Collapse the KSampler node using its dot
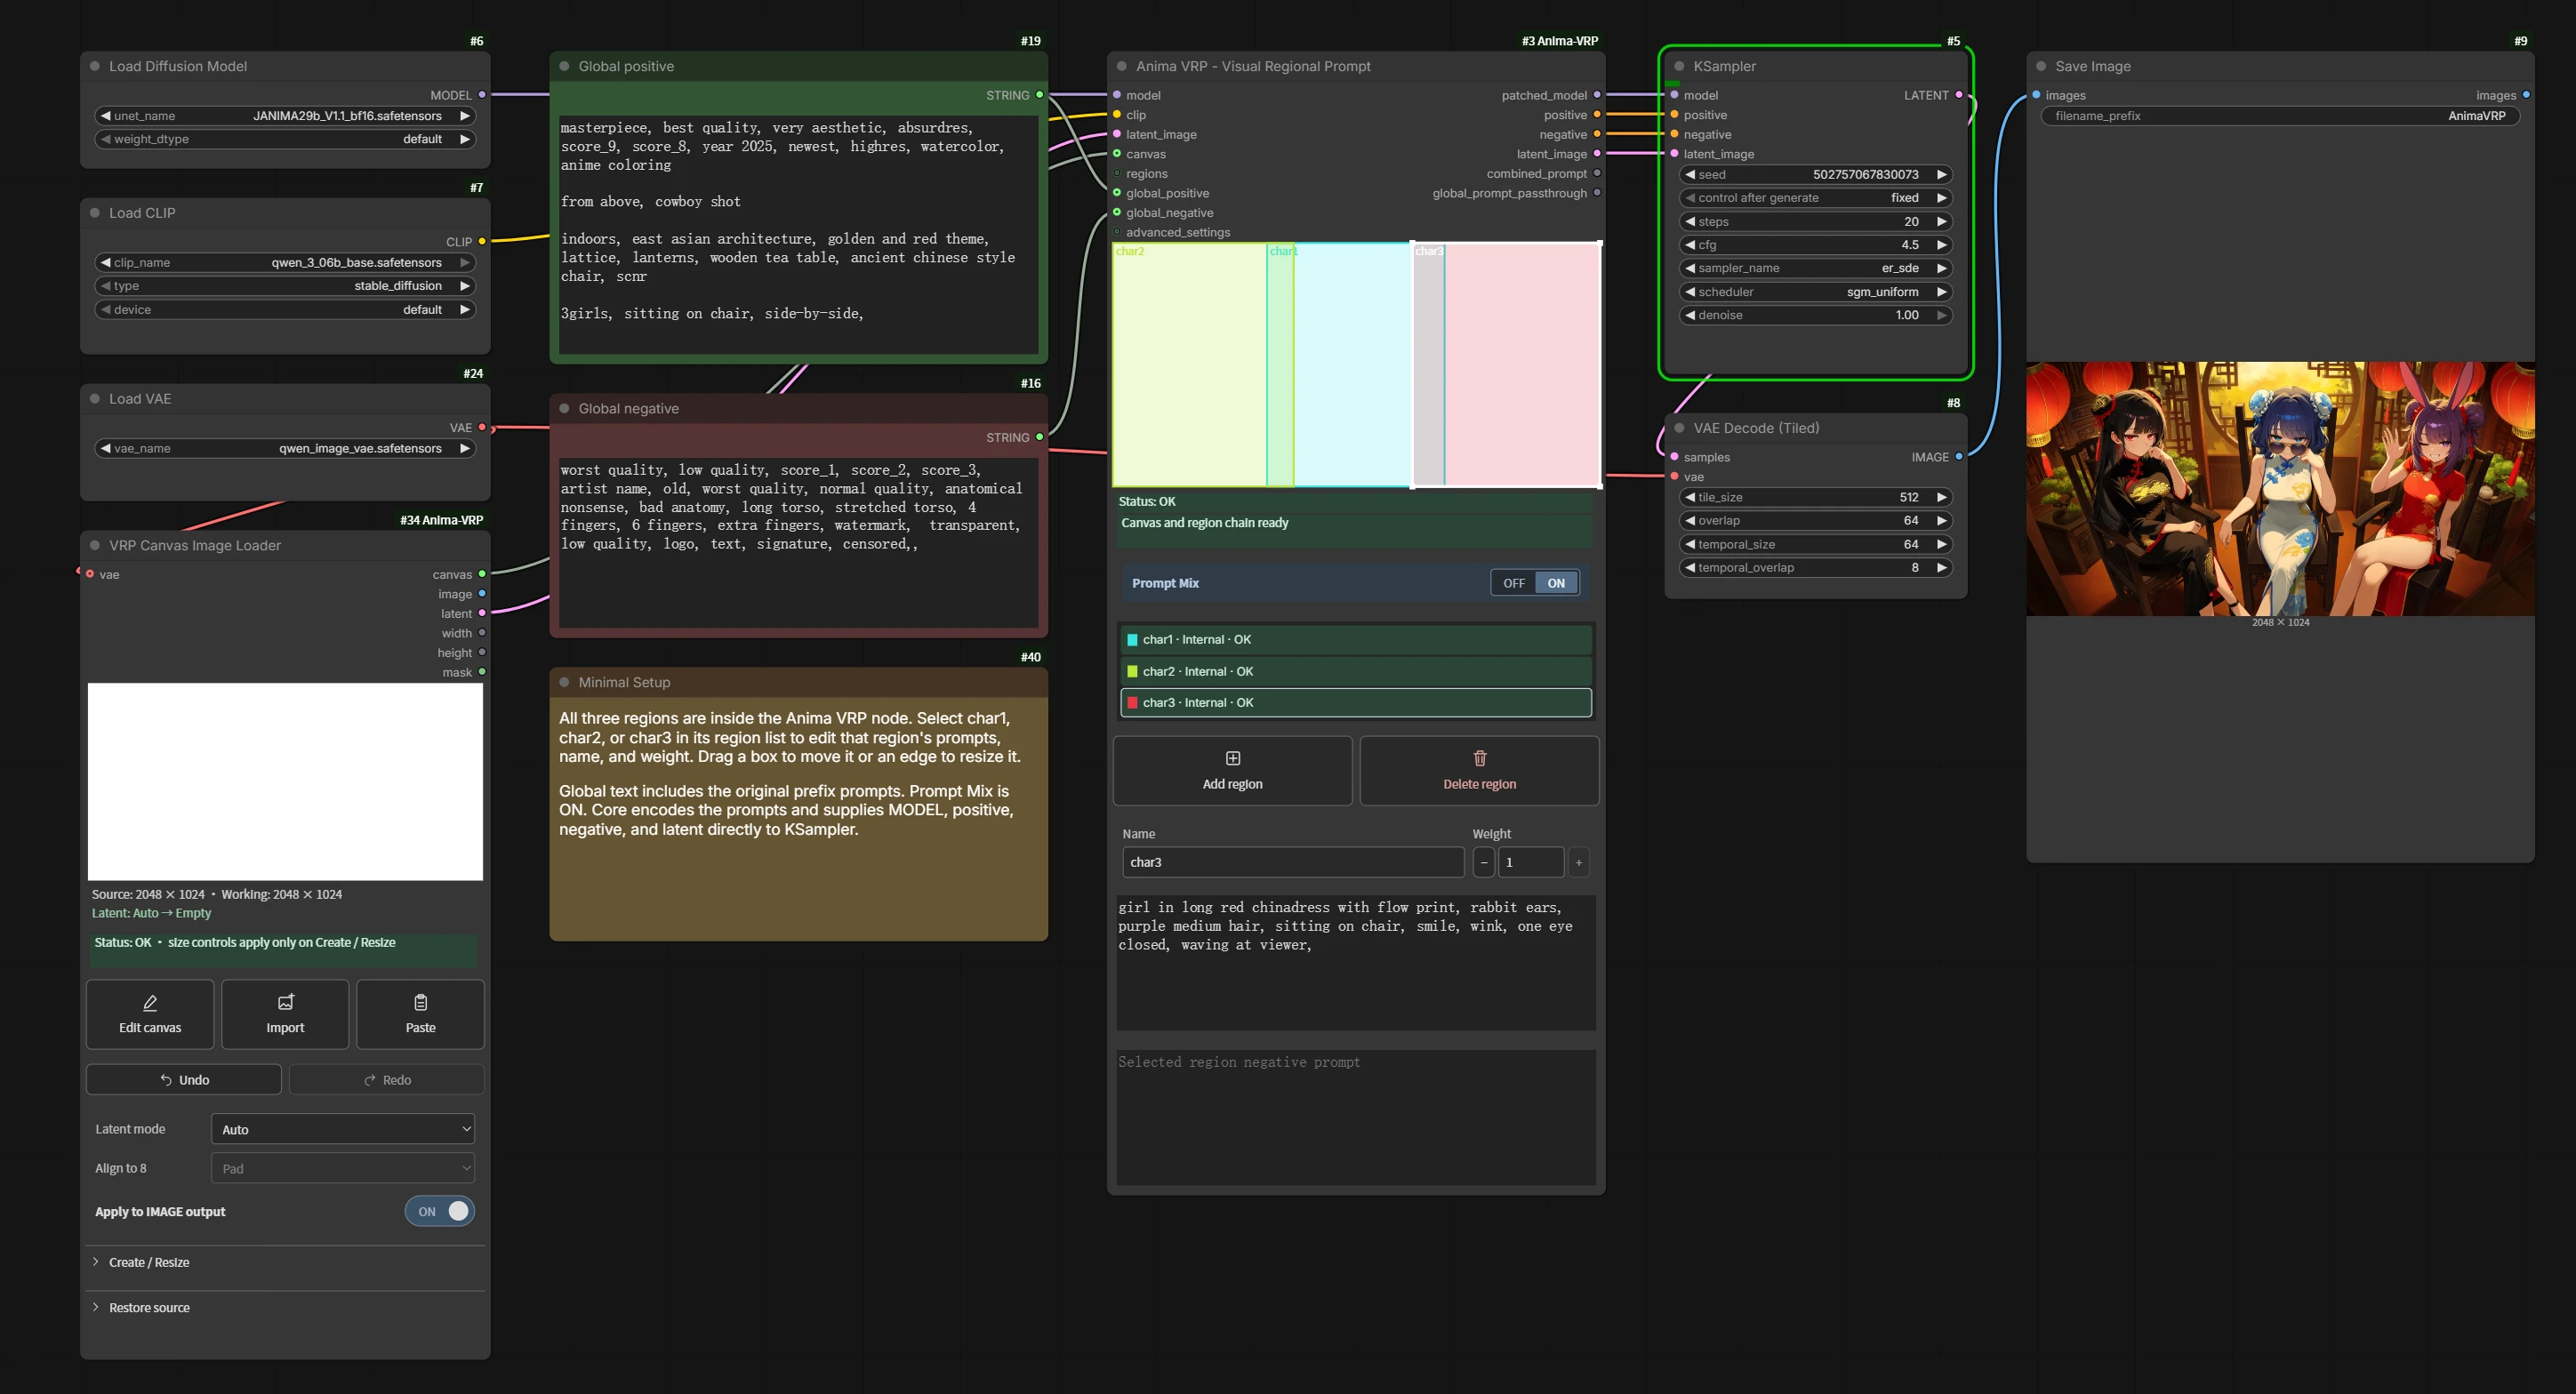 click(1679, 66)
